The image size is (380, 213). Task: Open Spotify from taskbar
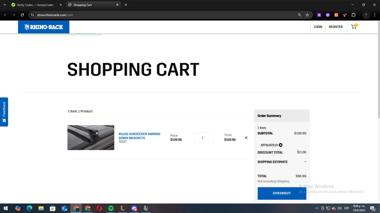[111, 208]
